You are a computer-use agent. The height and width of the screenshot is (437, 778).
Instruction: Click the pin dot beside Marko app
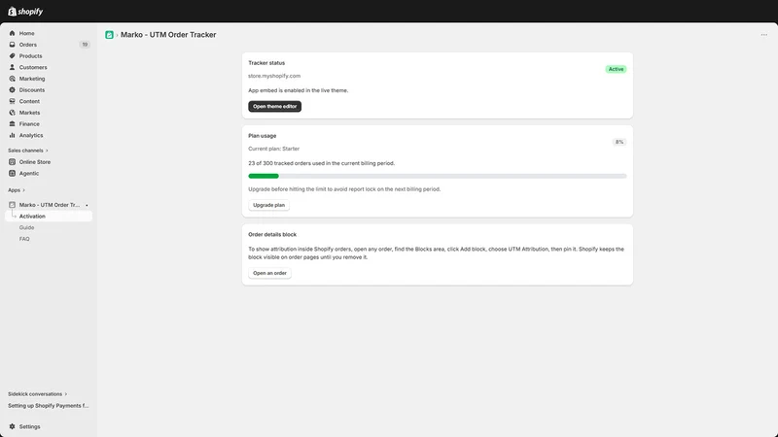(87, 205)
